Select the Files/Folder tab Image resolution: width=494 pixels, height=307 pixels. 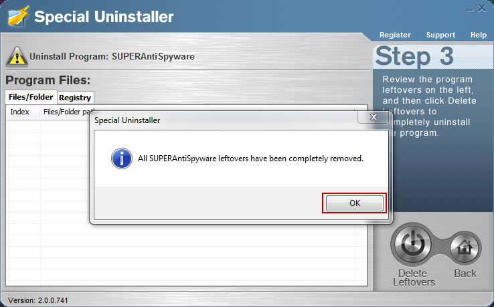click(31, 97)
